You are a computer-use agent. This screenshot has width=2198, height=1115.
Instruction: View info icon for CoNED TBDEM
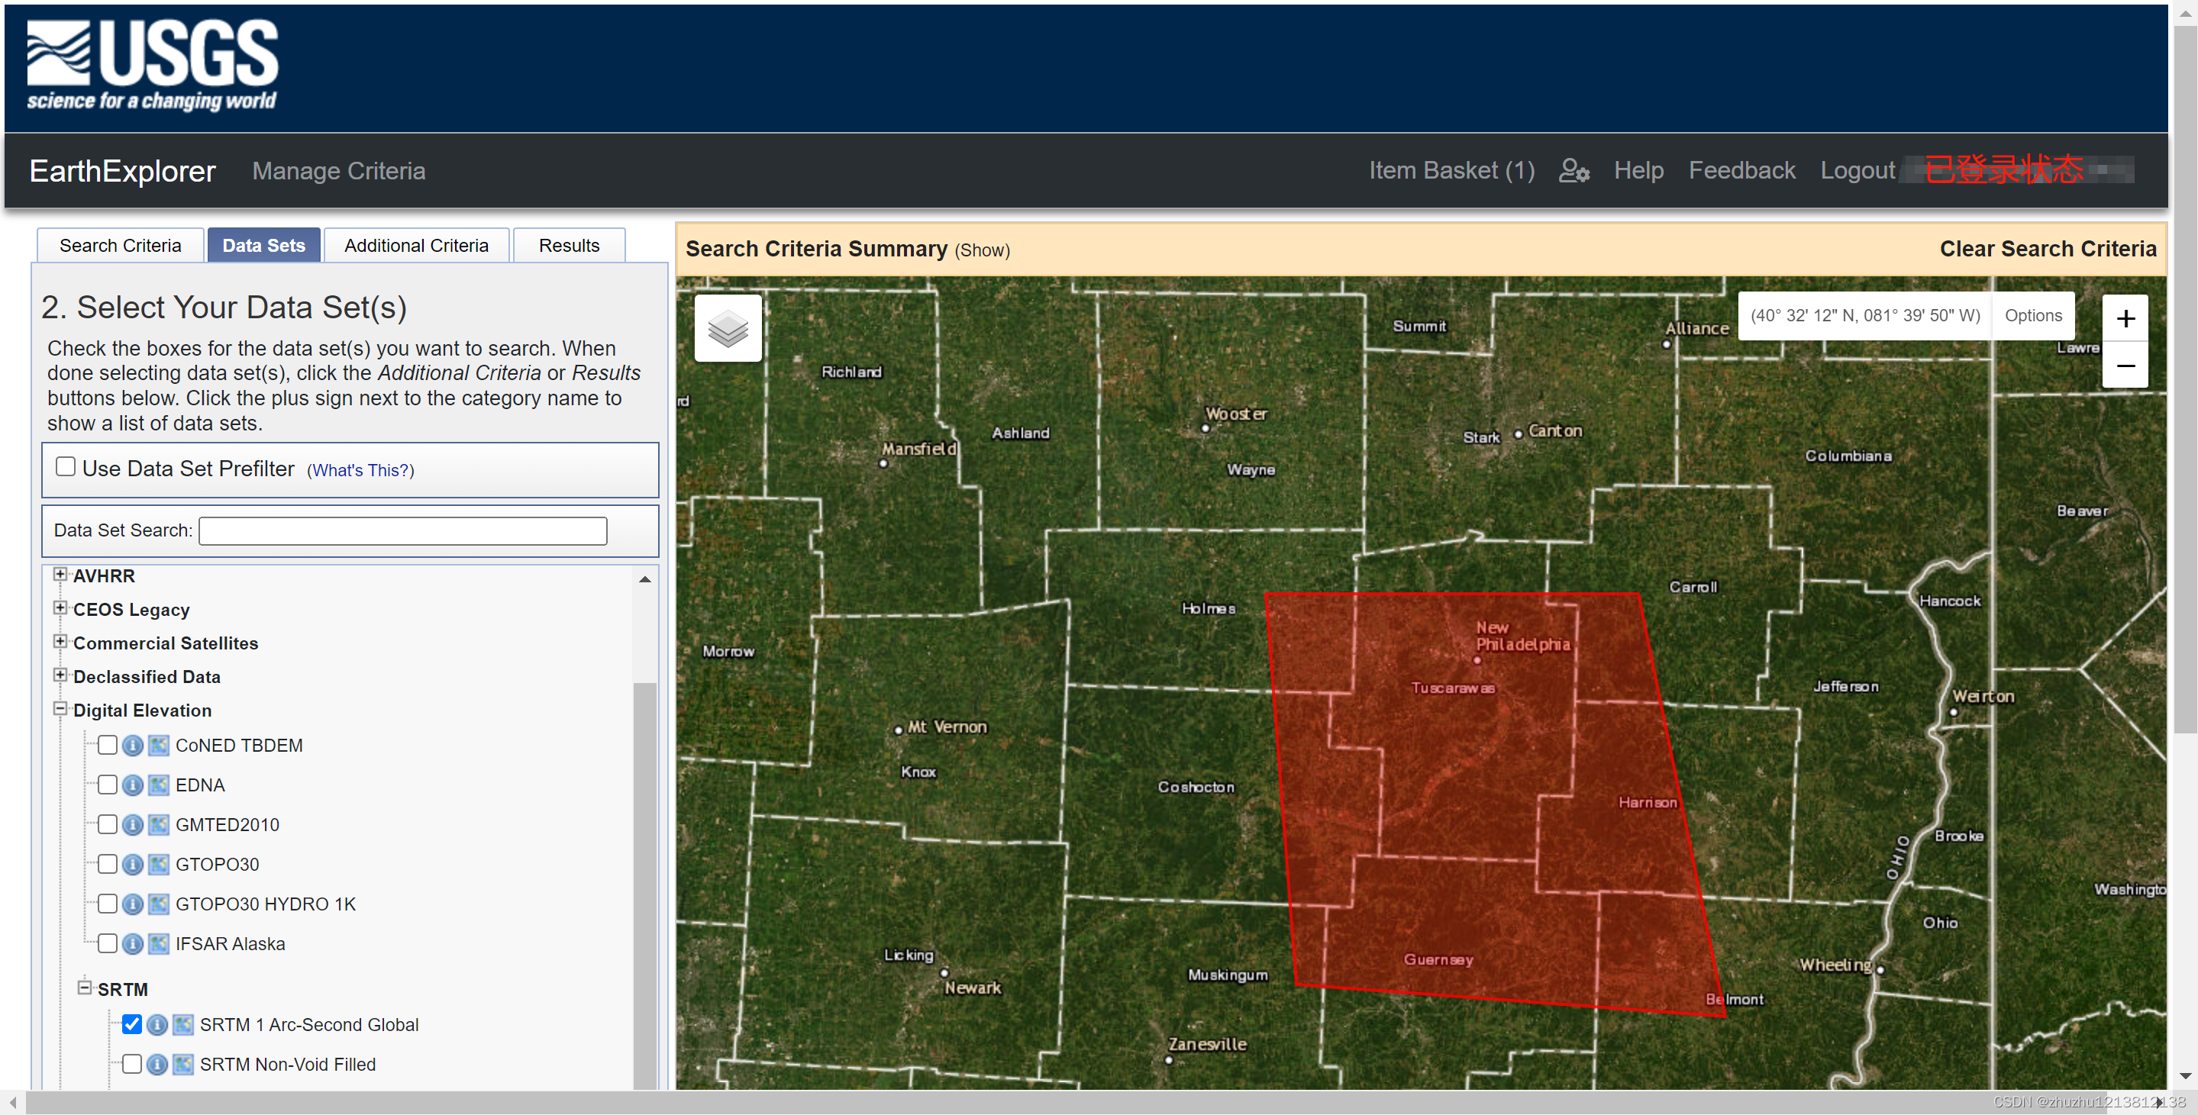click(x=132, y=746)
